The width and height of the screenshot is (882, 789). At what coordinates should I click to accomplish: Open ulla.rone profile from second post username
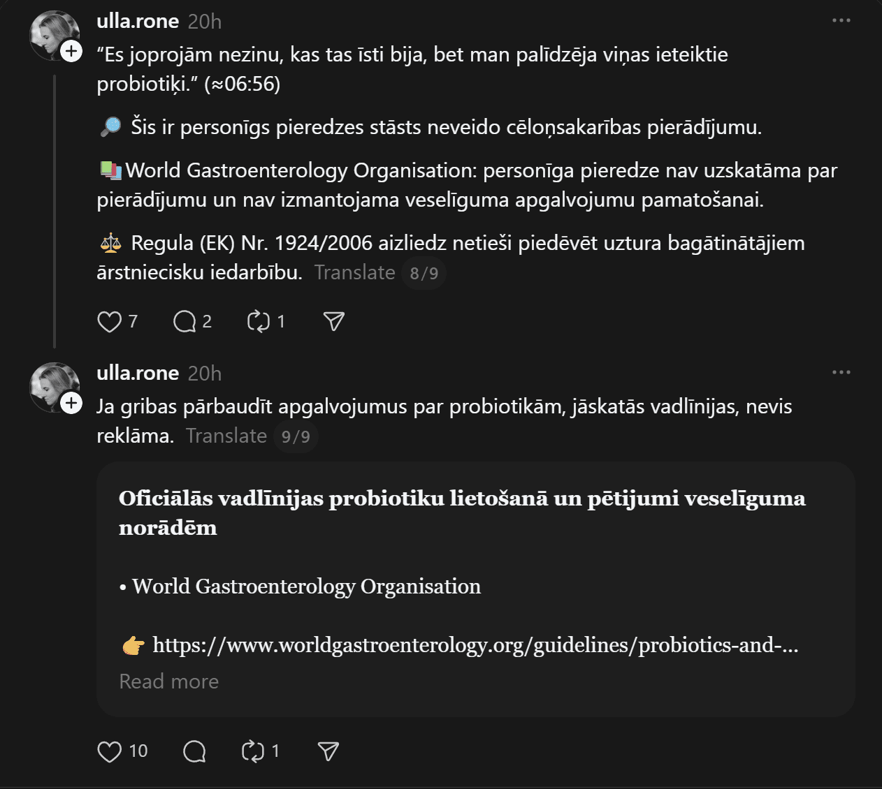pyautogui.click(x=138, y=374)
